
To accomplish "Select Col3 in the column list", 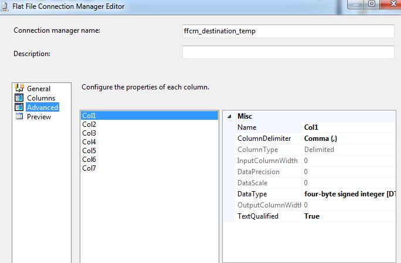I will point(89,133).
